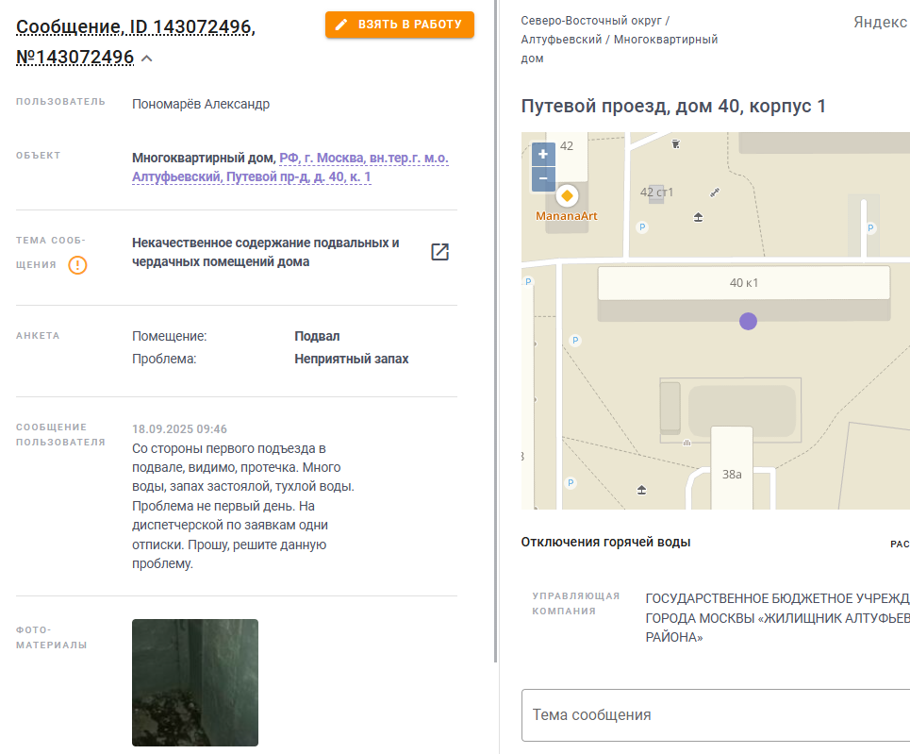Open the basement photo thumbnail
The width and height of the screenshot is (910, 754).
point(195,682)
